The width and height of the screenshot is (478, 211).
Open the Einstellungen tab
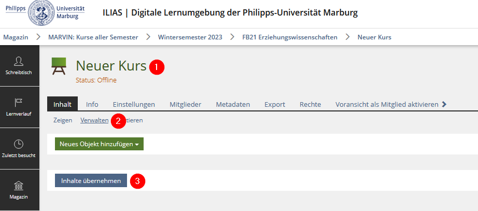pos(134,104)
